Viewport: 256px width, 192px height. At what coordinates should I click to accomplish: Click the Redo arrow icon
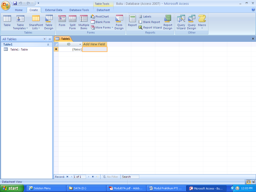(28, 3)
